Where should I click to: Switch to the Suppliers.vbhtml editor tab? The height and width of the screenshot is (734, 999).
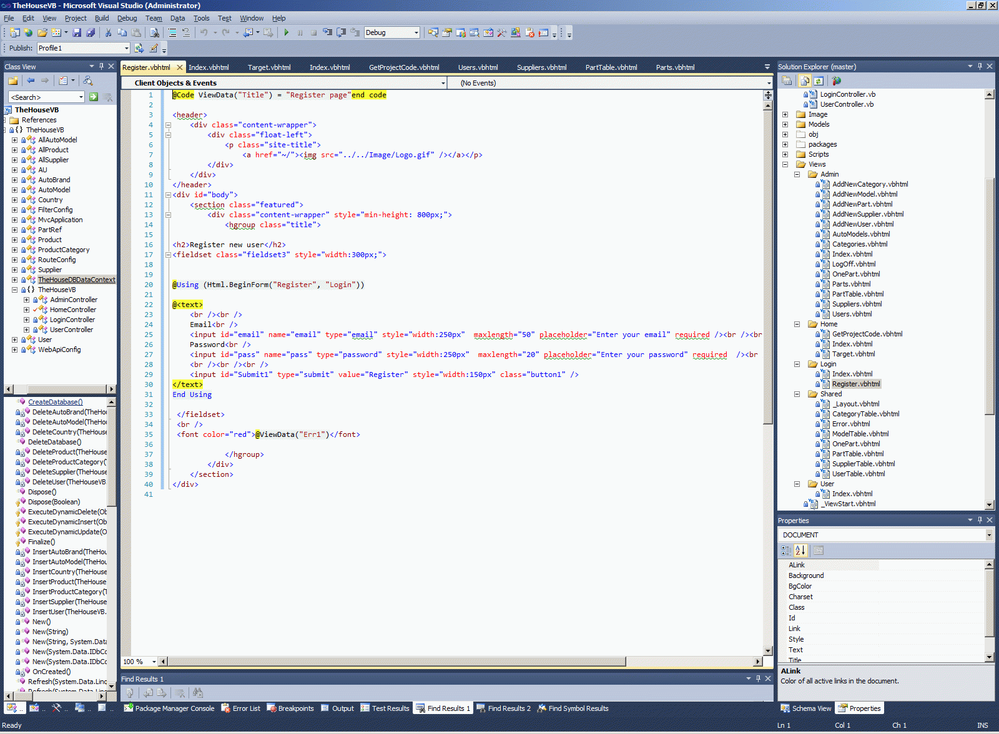coord(541,67)
